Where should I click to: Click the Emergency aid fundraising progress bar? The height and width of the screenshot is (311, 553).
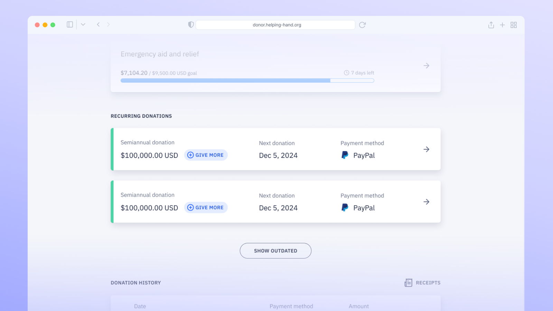[x=247, y=81]
